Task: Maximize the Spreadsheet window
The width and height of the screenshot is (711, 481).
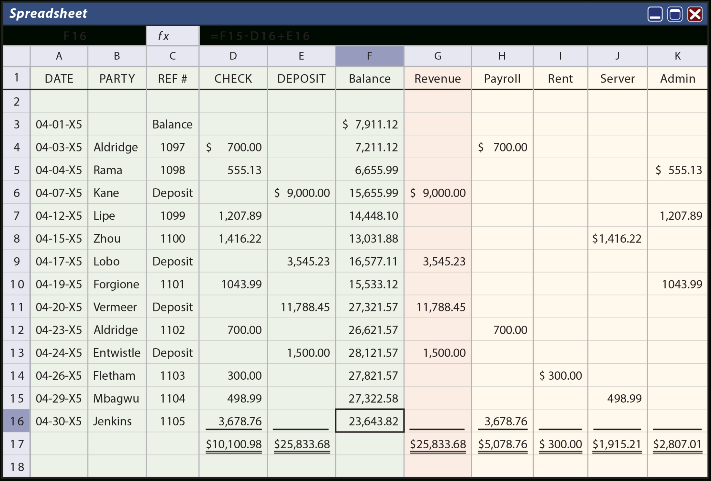Action: [x=675, y=14]
